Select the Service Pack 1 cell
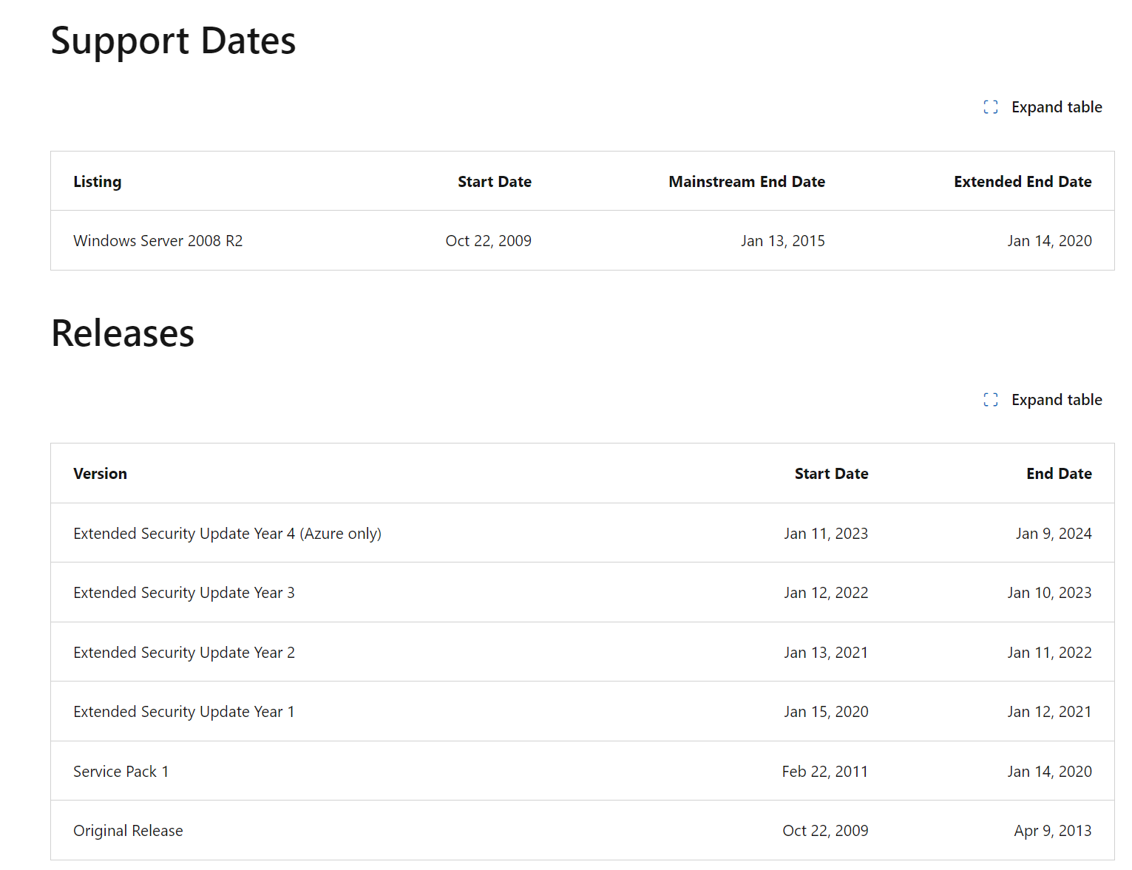The height and width of the screenshot is (870, 1132). [121, 772]
